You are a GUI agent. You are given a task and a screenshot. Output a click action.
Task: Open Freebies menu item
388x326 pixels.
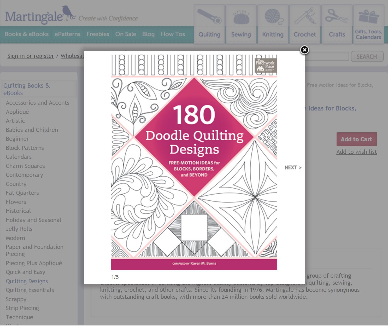pos(98,34)
